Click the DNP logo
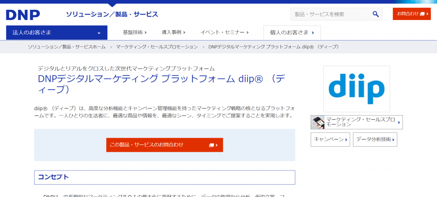The width and height of the screenshot is (437, 197). [23, 15]
